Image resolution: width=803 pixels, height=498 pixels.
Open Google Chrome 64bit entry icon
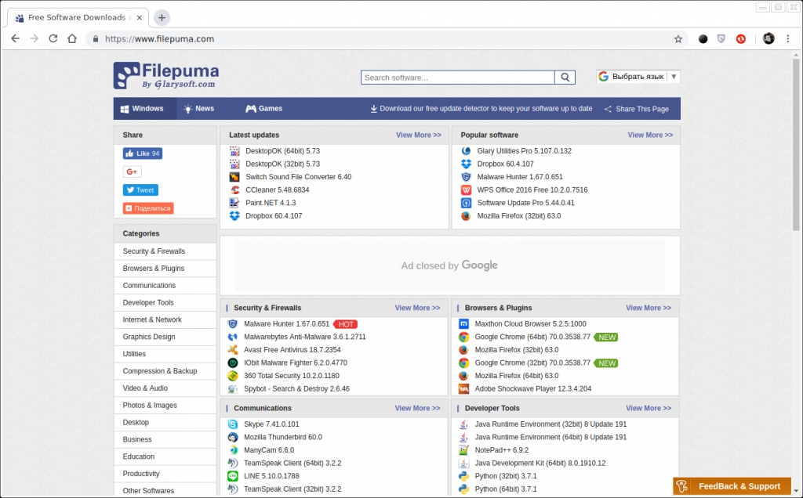[x=464, y=337]
